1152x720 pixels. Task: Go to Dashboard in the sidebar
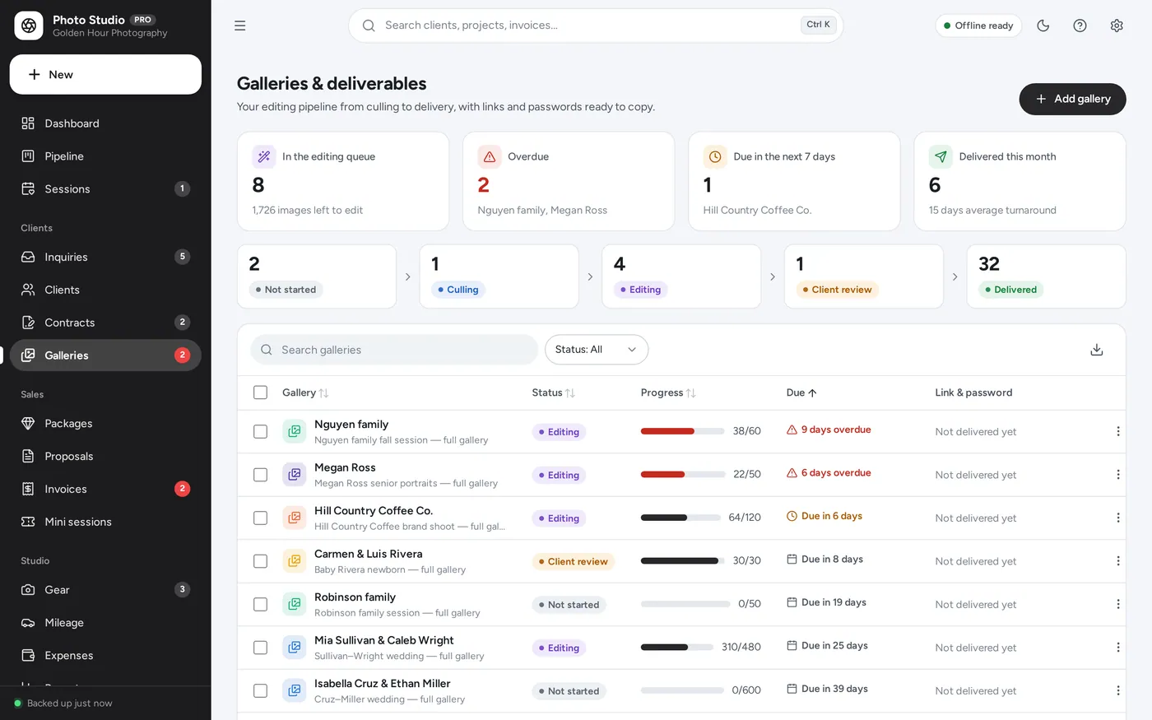click(105, 123)
